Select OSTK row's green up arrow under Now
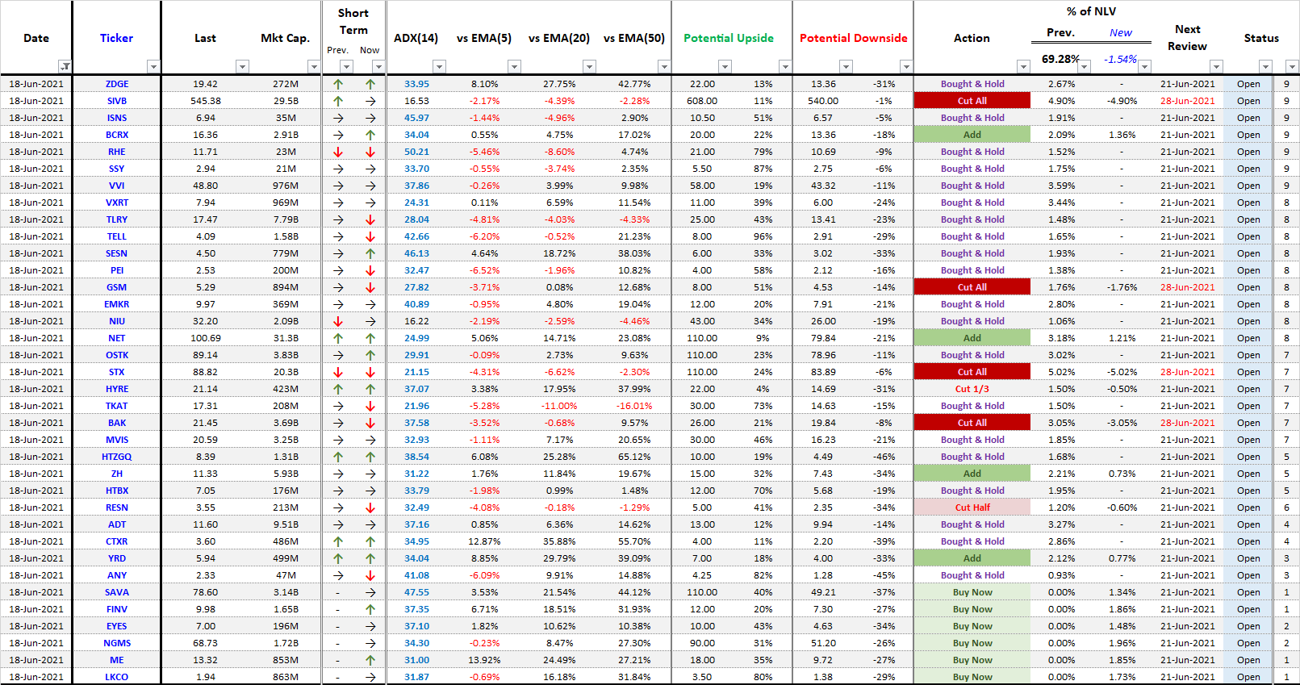The image size is (1300, 685). [370, 355]
